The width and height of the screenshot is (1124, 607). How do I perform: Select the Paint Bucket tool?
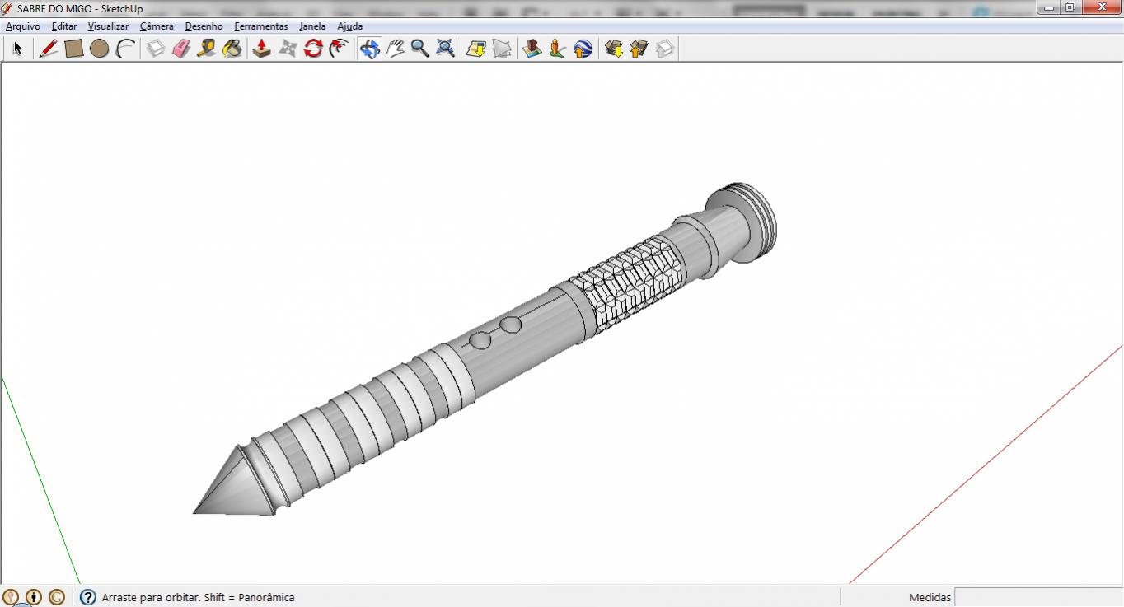coord(232,49)
